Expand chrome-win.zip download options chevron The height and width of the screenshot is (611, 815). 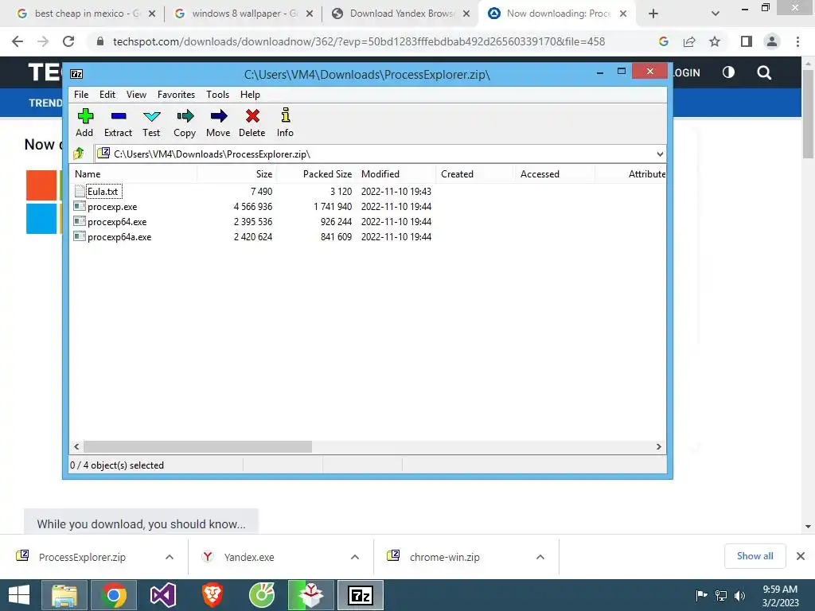pos(540,557)
